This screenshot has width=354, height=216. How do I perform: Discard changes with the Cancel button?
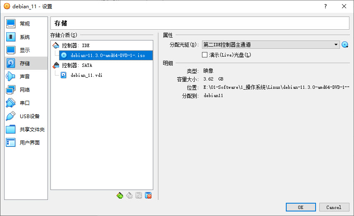(334, 207)
